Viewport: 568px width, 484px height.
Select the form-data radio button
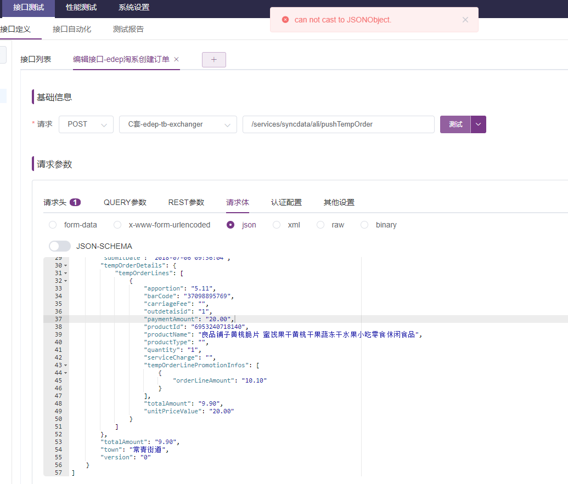(53, 225)
